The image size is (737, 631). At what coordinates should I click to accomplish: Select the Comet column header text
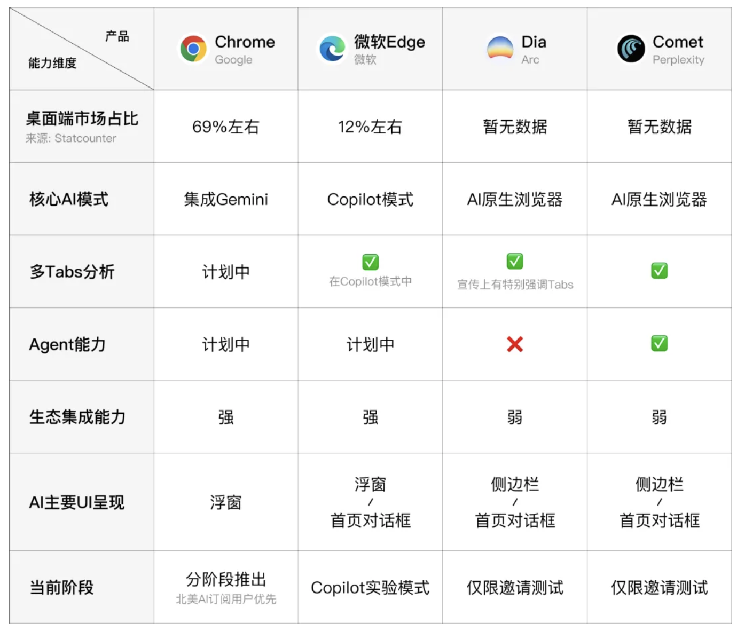(678, 42)
